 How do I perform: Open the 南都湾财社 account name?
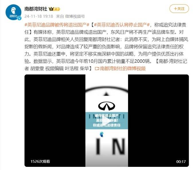(x=36, y=9)
